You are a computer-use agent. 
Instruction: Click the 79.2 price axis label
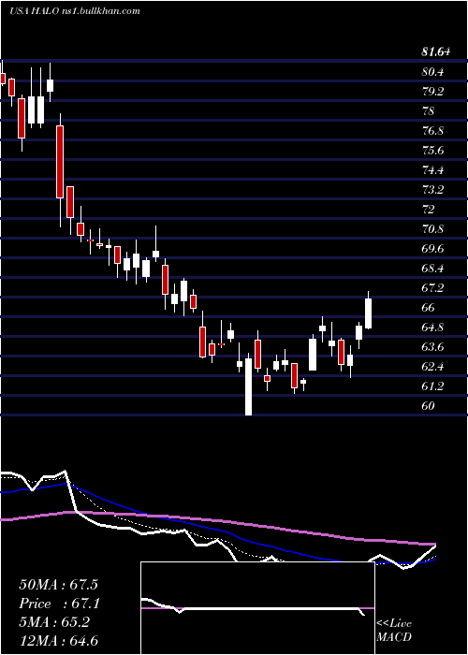click(x=432, y=92)
